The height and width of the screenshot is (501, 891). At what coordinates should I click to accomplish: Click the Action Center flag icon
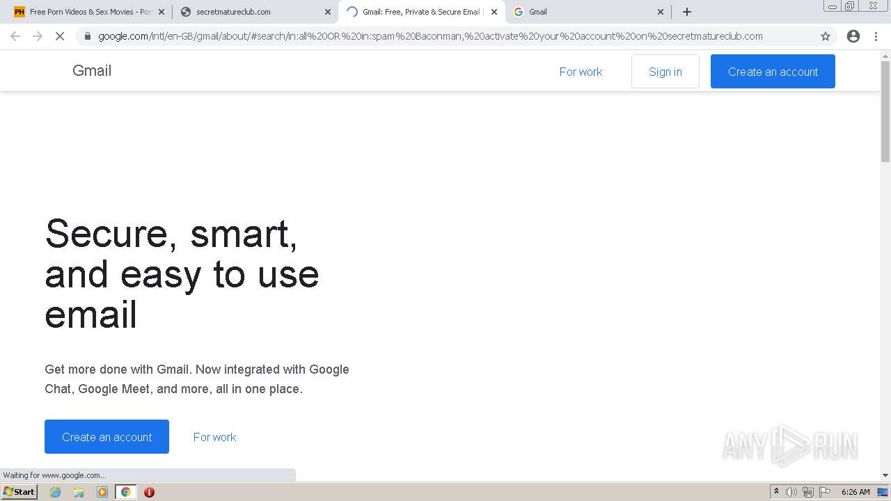(825, 492)
